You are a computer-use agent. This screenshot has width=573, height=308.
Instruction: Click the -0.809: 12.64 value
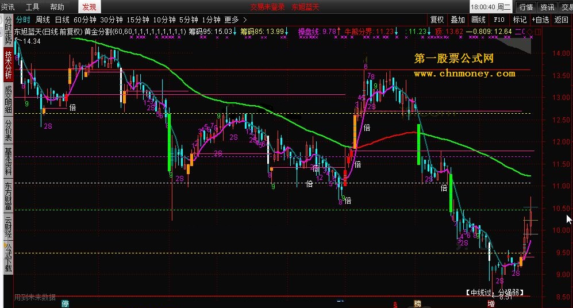[489, 32]
